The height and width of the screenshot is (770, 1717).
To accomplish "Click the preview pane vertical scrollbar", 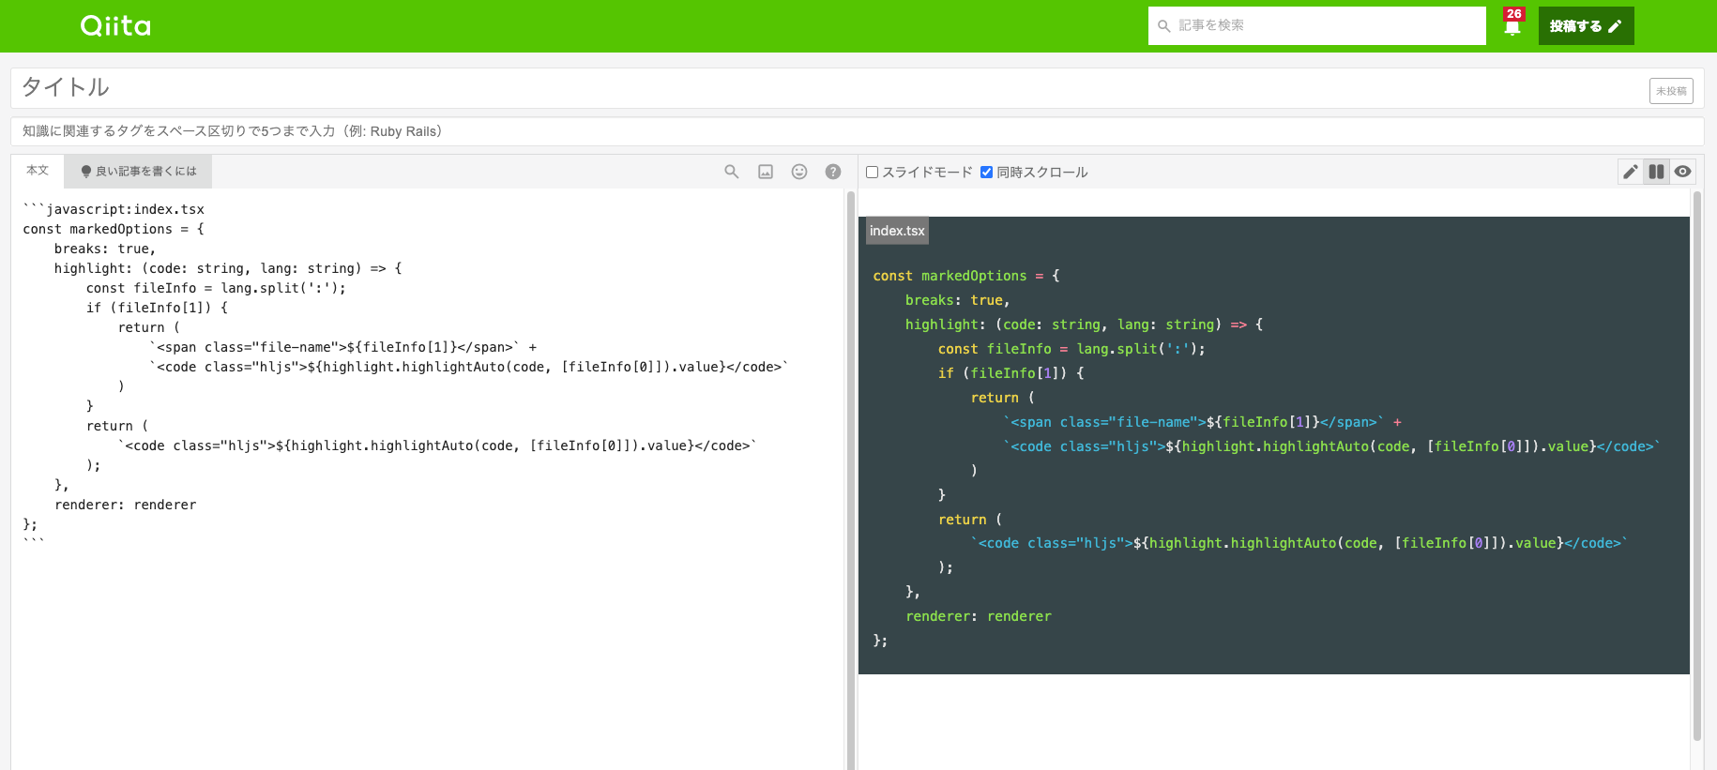I will [x=1696, y=466].
